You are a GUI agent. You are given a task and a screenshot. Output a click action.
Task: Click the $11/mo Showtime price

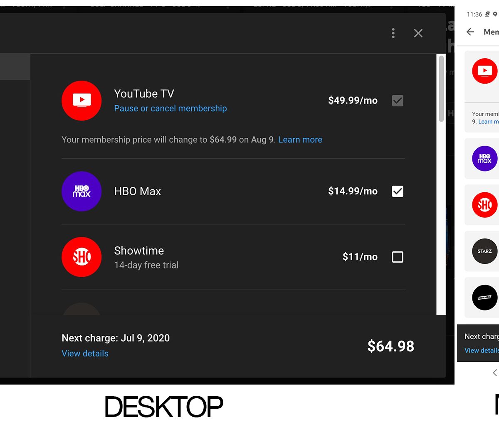pos(360,257)
